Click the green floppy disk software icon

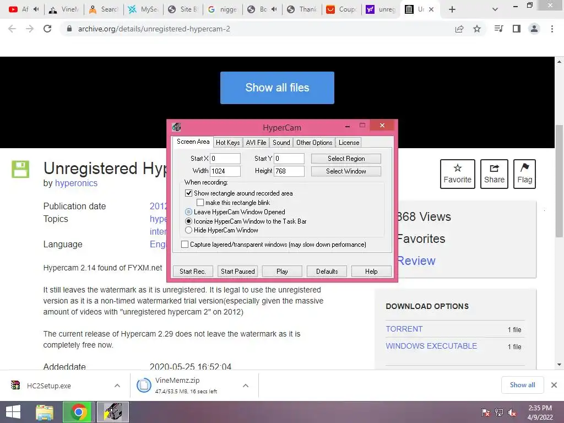20,169
